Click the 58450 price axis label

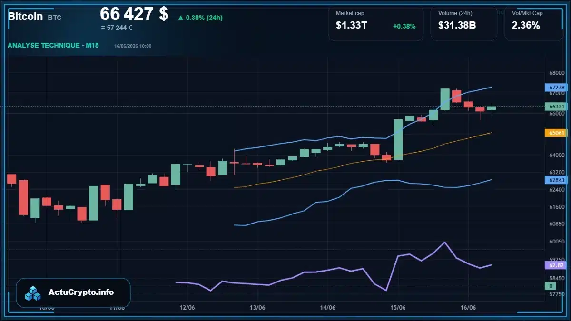pos(556,278)
